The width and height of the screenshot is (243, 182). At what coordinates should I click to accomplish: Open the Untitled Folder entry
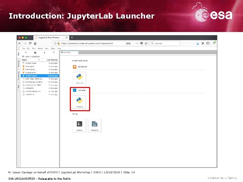pyautogui.click(x=40, y=63)
